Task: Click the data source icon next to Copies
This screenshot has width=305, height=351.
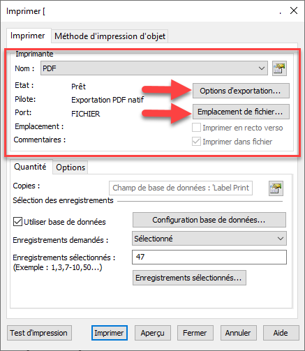Action: click(276, 188)
